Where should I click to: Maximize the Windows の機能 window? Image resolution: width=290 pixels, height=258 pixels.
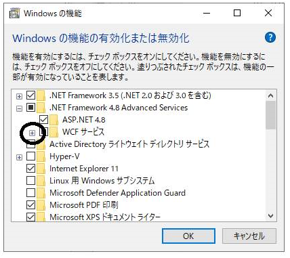click(237, 13)
